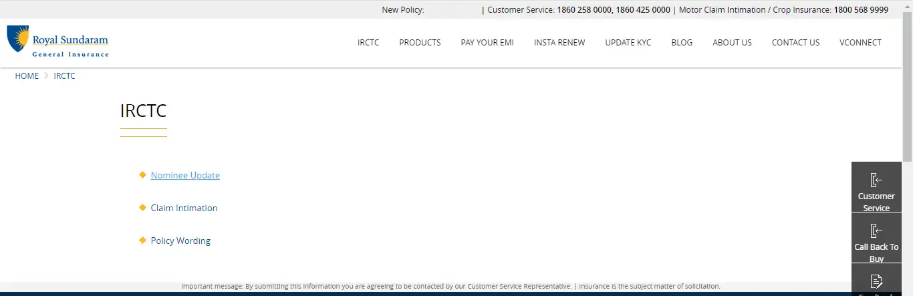Click the Crop Insurance number 1800 568 9999

(861, 9)
